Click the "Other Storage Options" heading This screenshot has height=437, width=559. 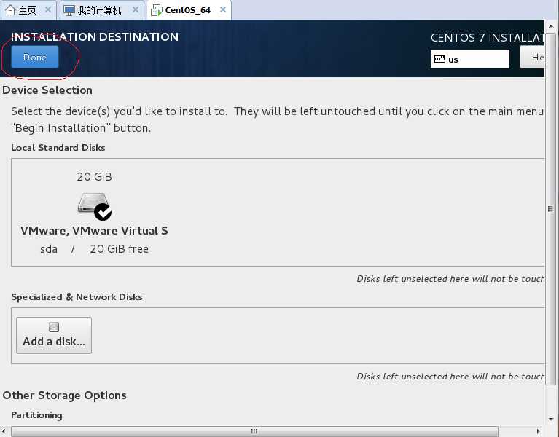(65, 395)
